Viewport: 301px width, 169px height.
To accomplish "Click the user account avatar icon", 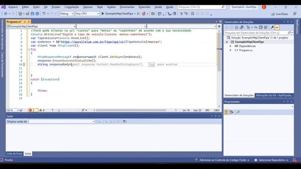I will tap(264, 7).
